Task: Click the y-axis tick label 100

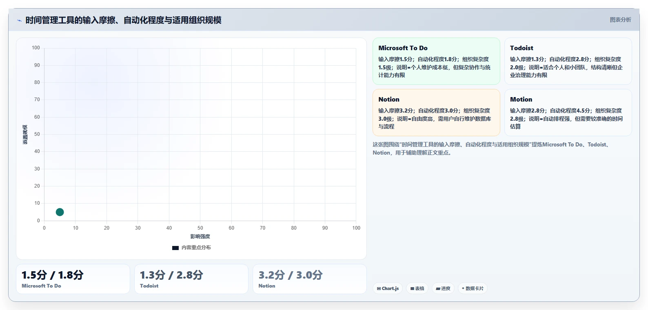Action: (x=36, y=48)
